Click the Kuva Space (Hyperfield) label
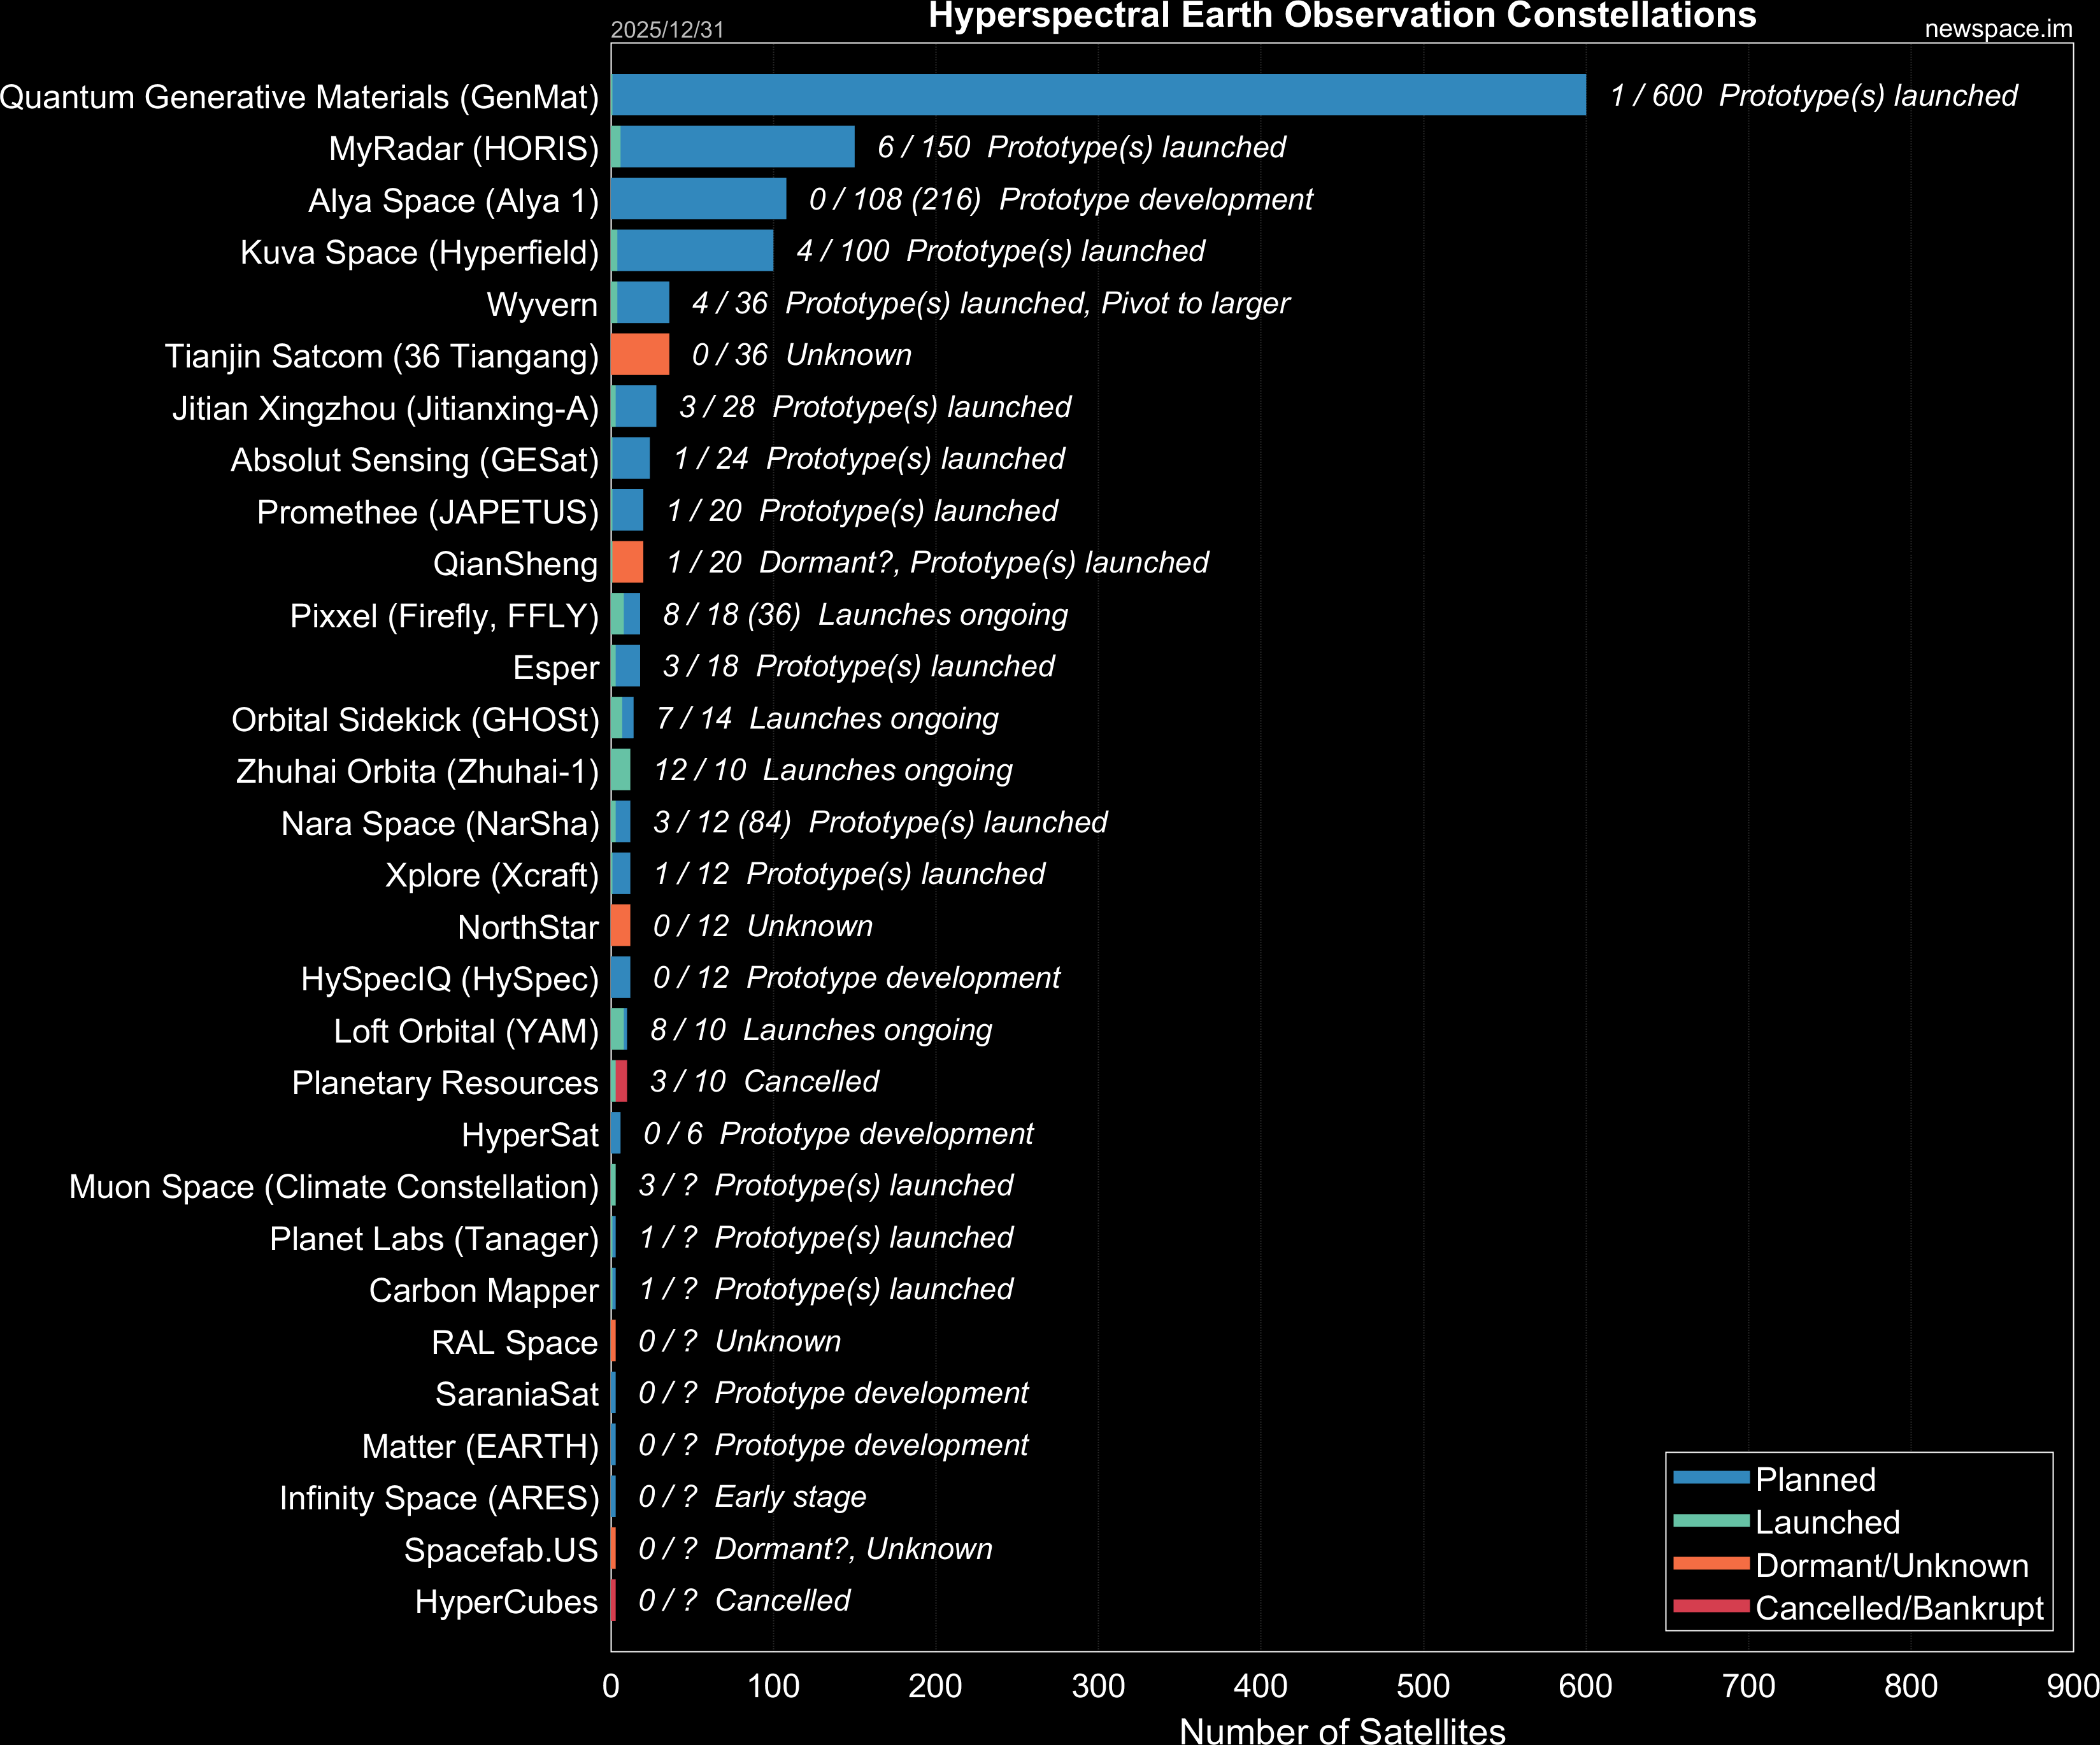This screenshot has width=2100, height=1745. pos(419,252)
